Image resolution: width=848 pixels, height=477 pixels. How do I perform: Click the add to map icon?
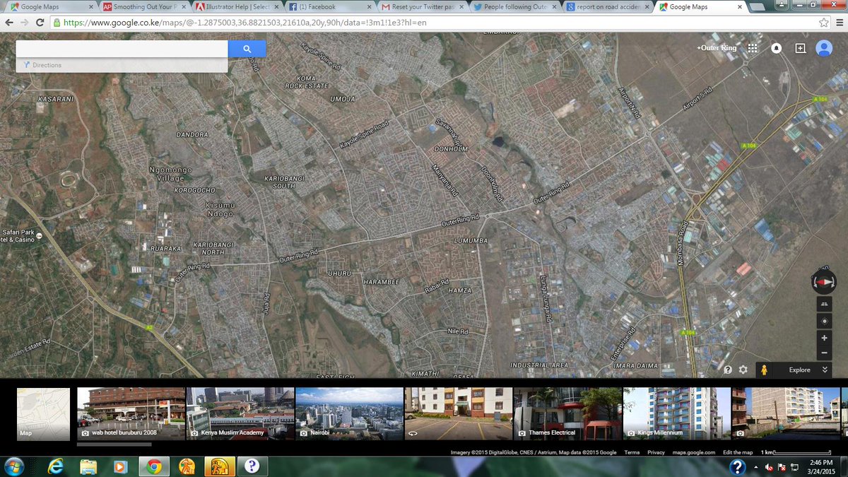799,48
